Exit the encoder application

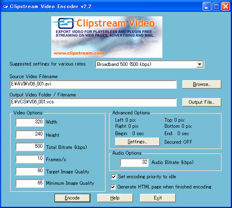click(158, 198)
